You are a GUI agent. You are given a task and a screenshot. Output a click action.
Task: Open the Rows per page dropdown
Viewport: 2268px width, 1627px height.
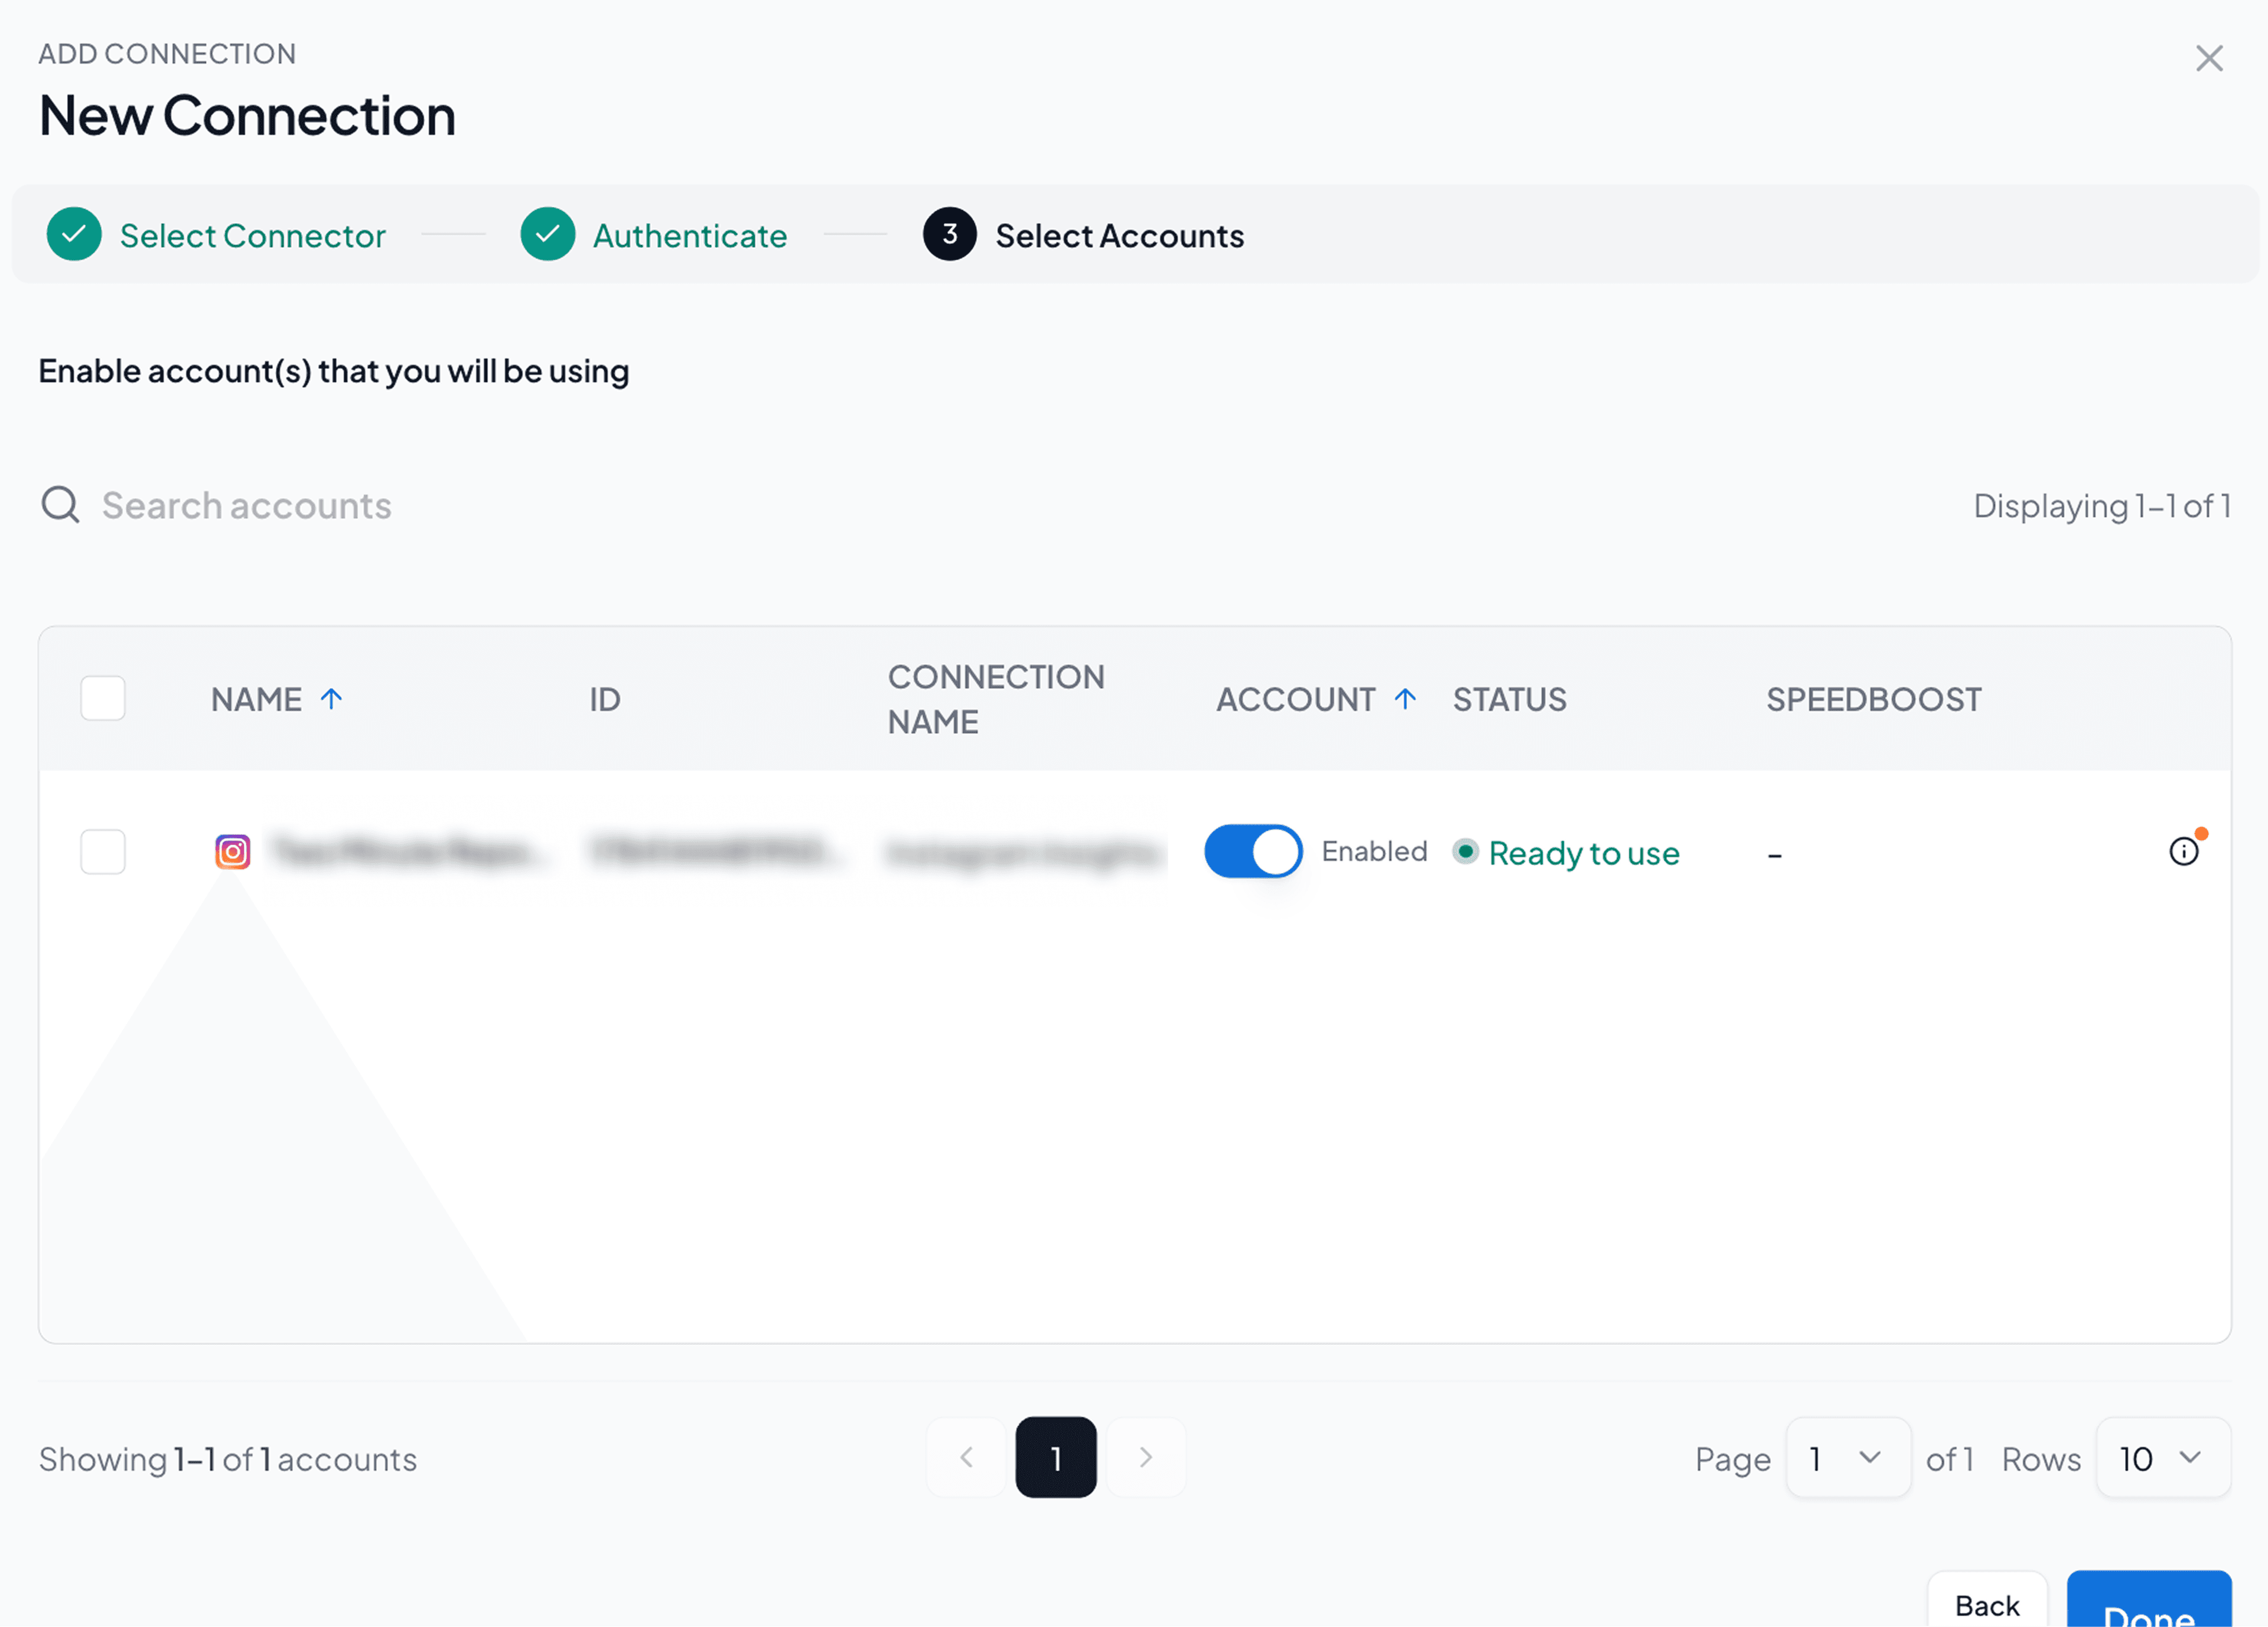click(2163, 1457)
